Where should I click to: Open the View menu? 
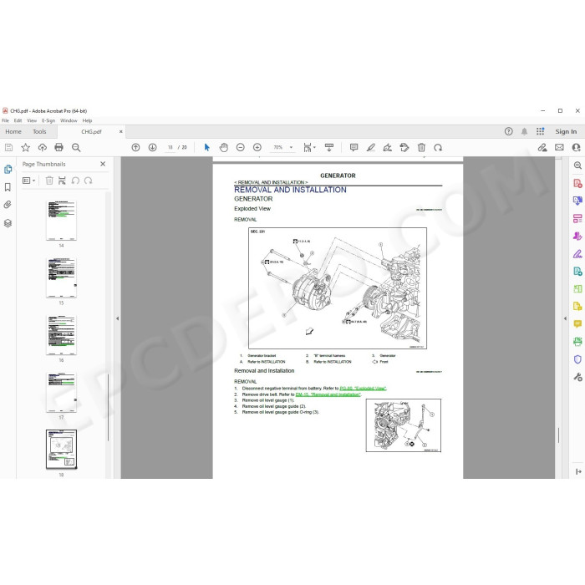(x=32, y=120)
